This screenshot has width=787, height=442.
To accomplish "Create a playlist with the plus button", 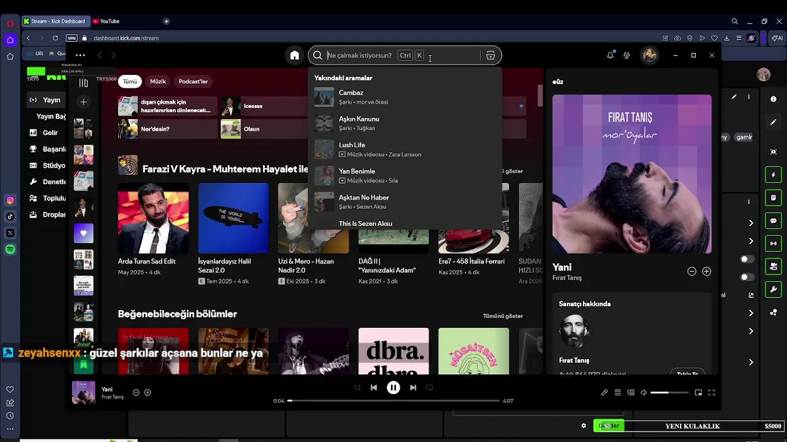I will (x=84, y=101).
